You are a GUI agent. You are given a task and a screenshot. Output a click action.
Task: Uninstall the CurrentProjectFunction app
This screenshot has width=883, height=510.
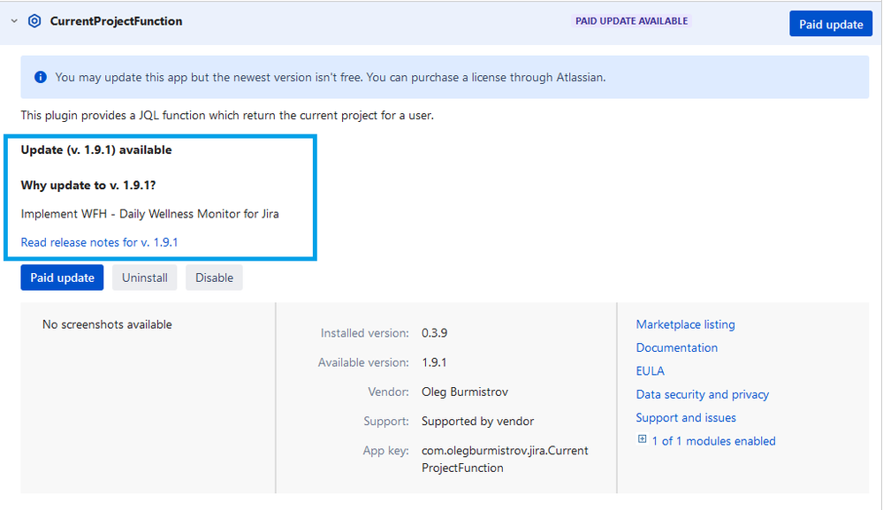click(145, 278)
